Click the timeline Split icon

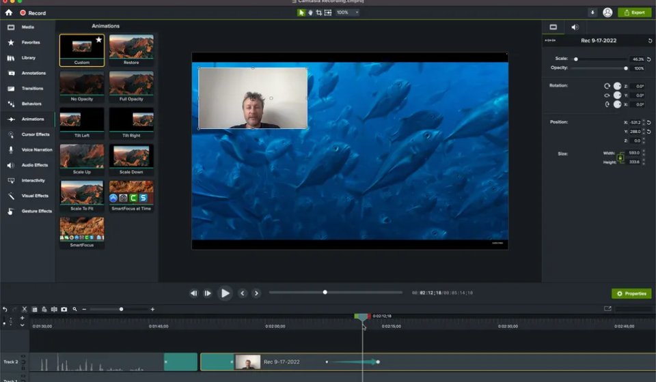[54, 310]
